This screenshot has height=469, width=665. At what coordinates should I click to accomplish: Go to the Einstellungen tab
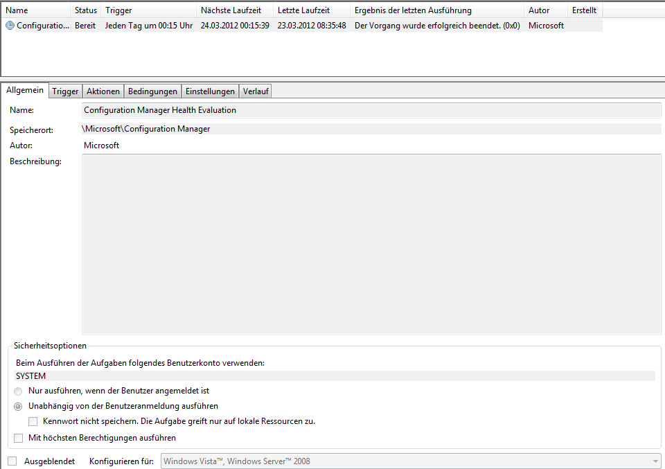210,91
